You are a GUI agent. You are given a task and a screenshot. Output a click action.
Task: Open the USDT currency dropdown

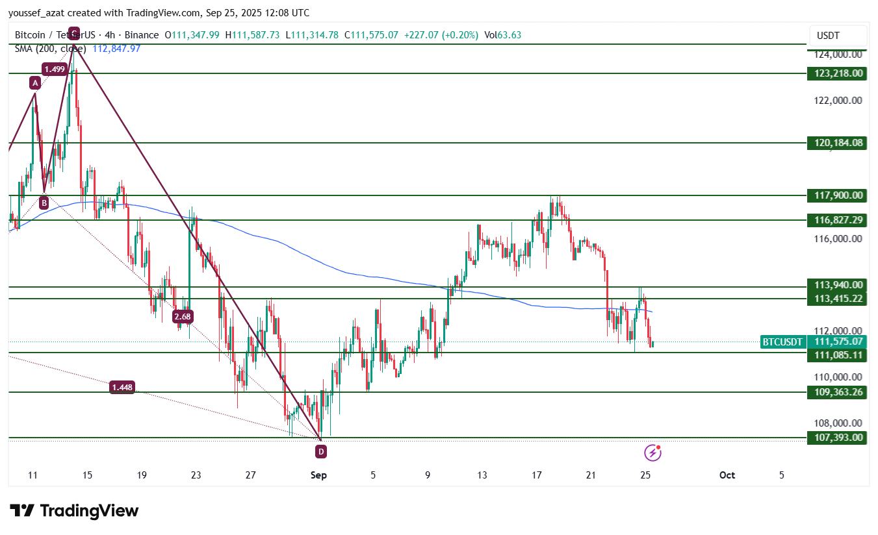pos(838,35)
